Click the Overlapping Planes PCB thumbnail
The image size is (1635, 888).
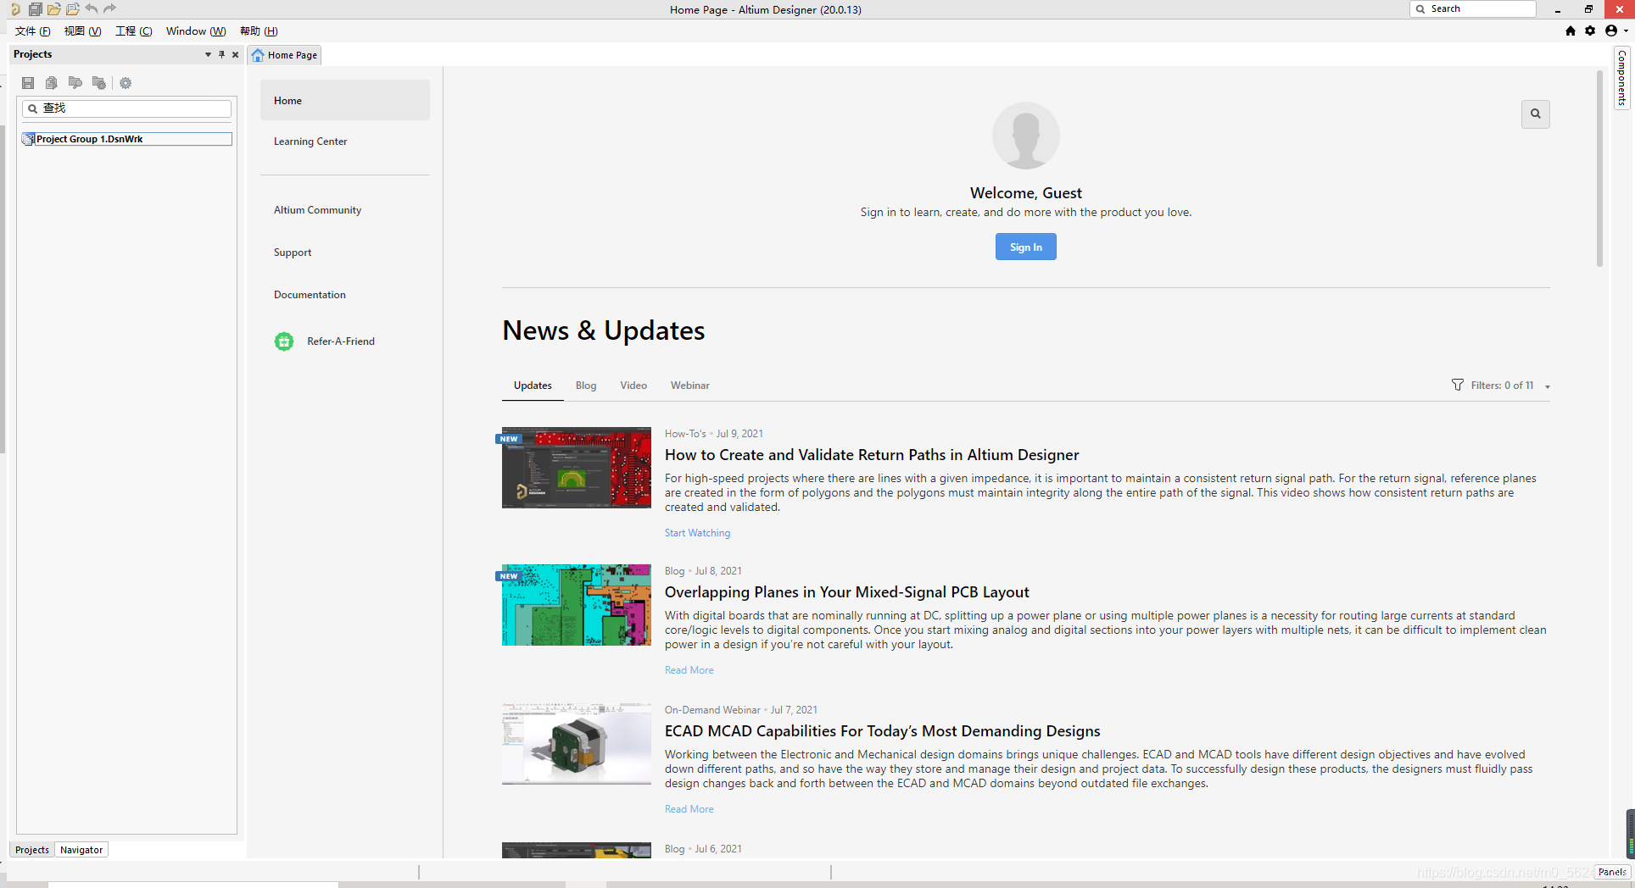(577, 605)
